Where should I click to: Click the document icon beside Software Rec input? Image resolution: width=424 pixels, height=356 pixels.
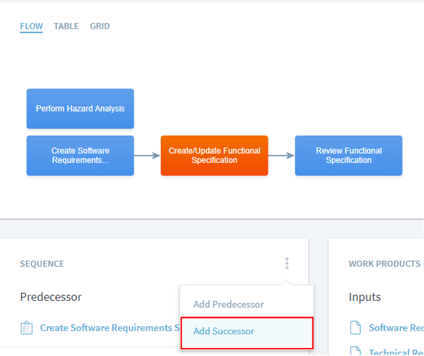pyautogui.click(x=355, y=328)
